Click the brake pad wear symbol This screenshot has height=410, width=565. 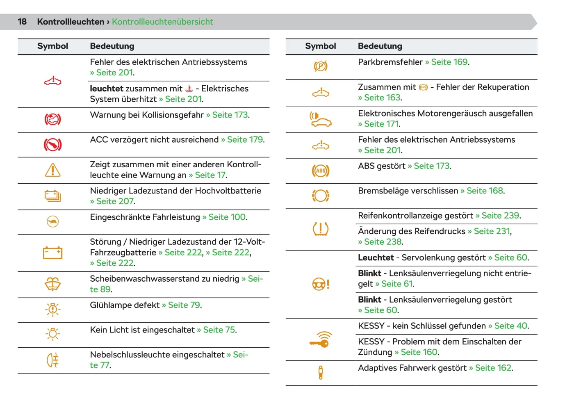[321, 196]
